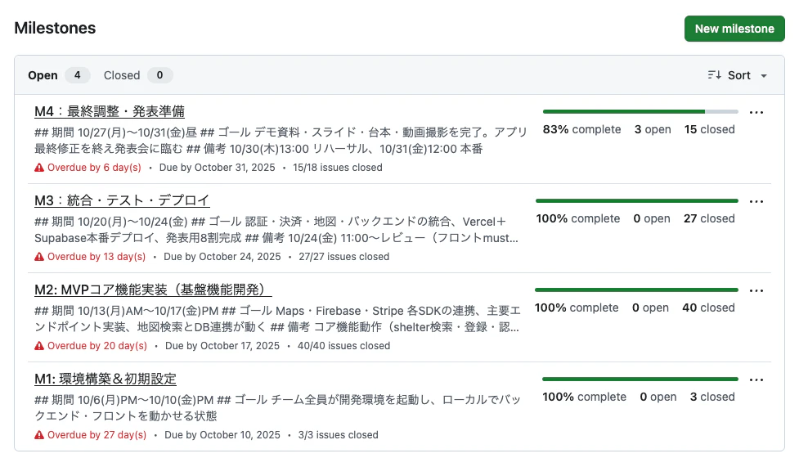Switch to the Open milestones tab
The width and height of the screenshot is (799, 467).
pos(59,75)
